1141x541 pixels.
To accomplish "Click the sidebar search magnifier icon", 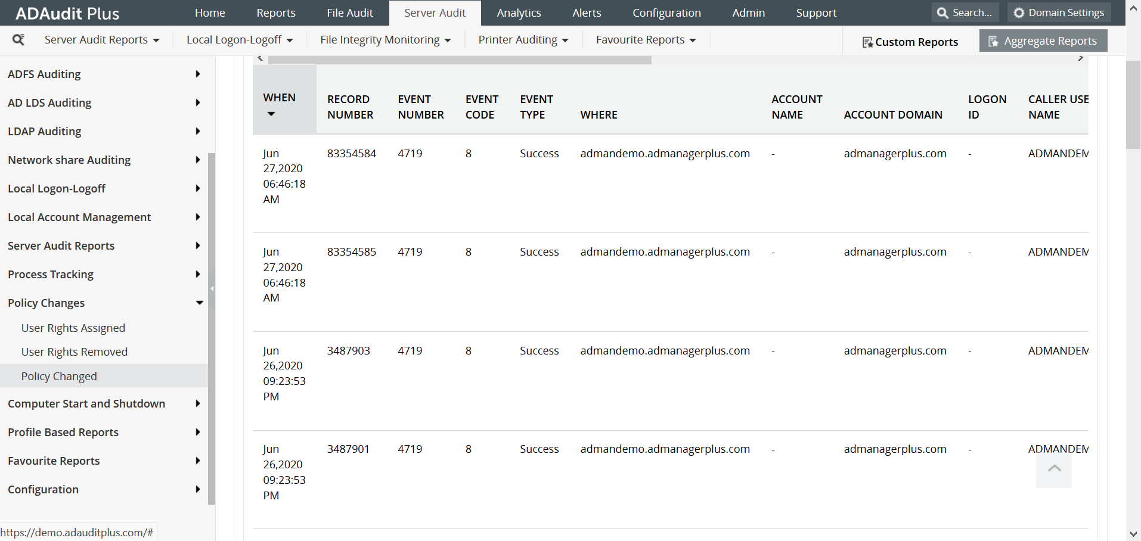I will [18, 39].
